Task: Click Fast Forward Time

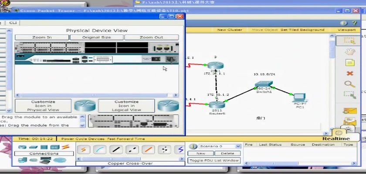Action: point(126,139)
